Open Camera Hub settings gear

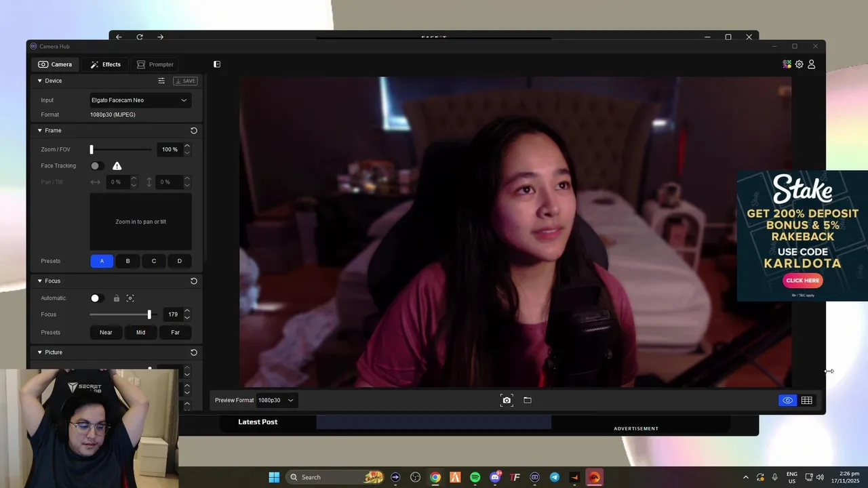(799, 64)
